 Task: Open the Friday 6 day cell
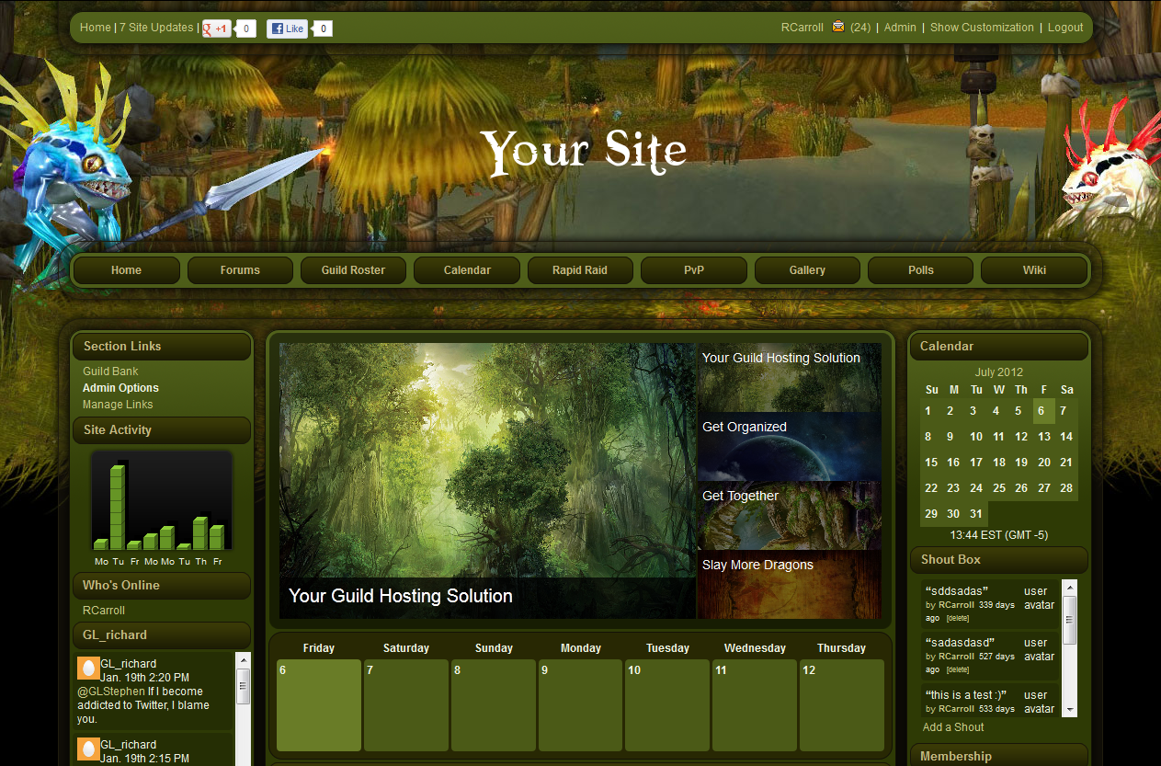319,704
